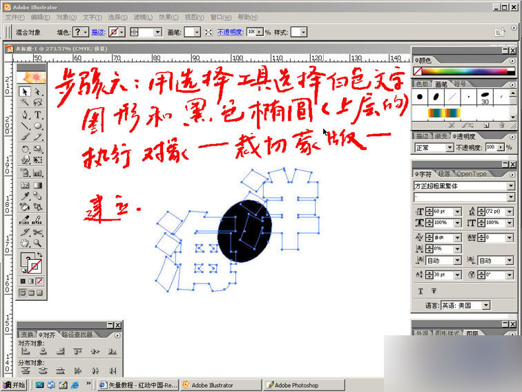Select the Pen tool
The width and height of the screenshot is (522, 392).
pos(25,115)
